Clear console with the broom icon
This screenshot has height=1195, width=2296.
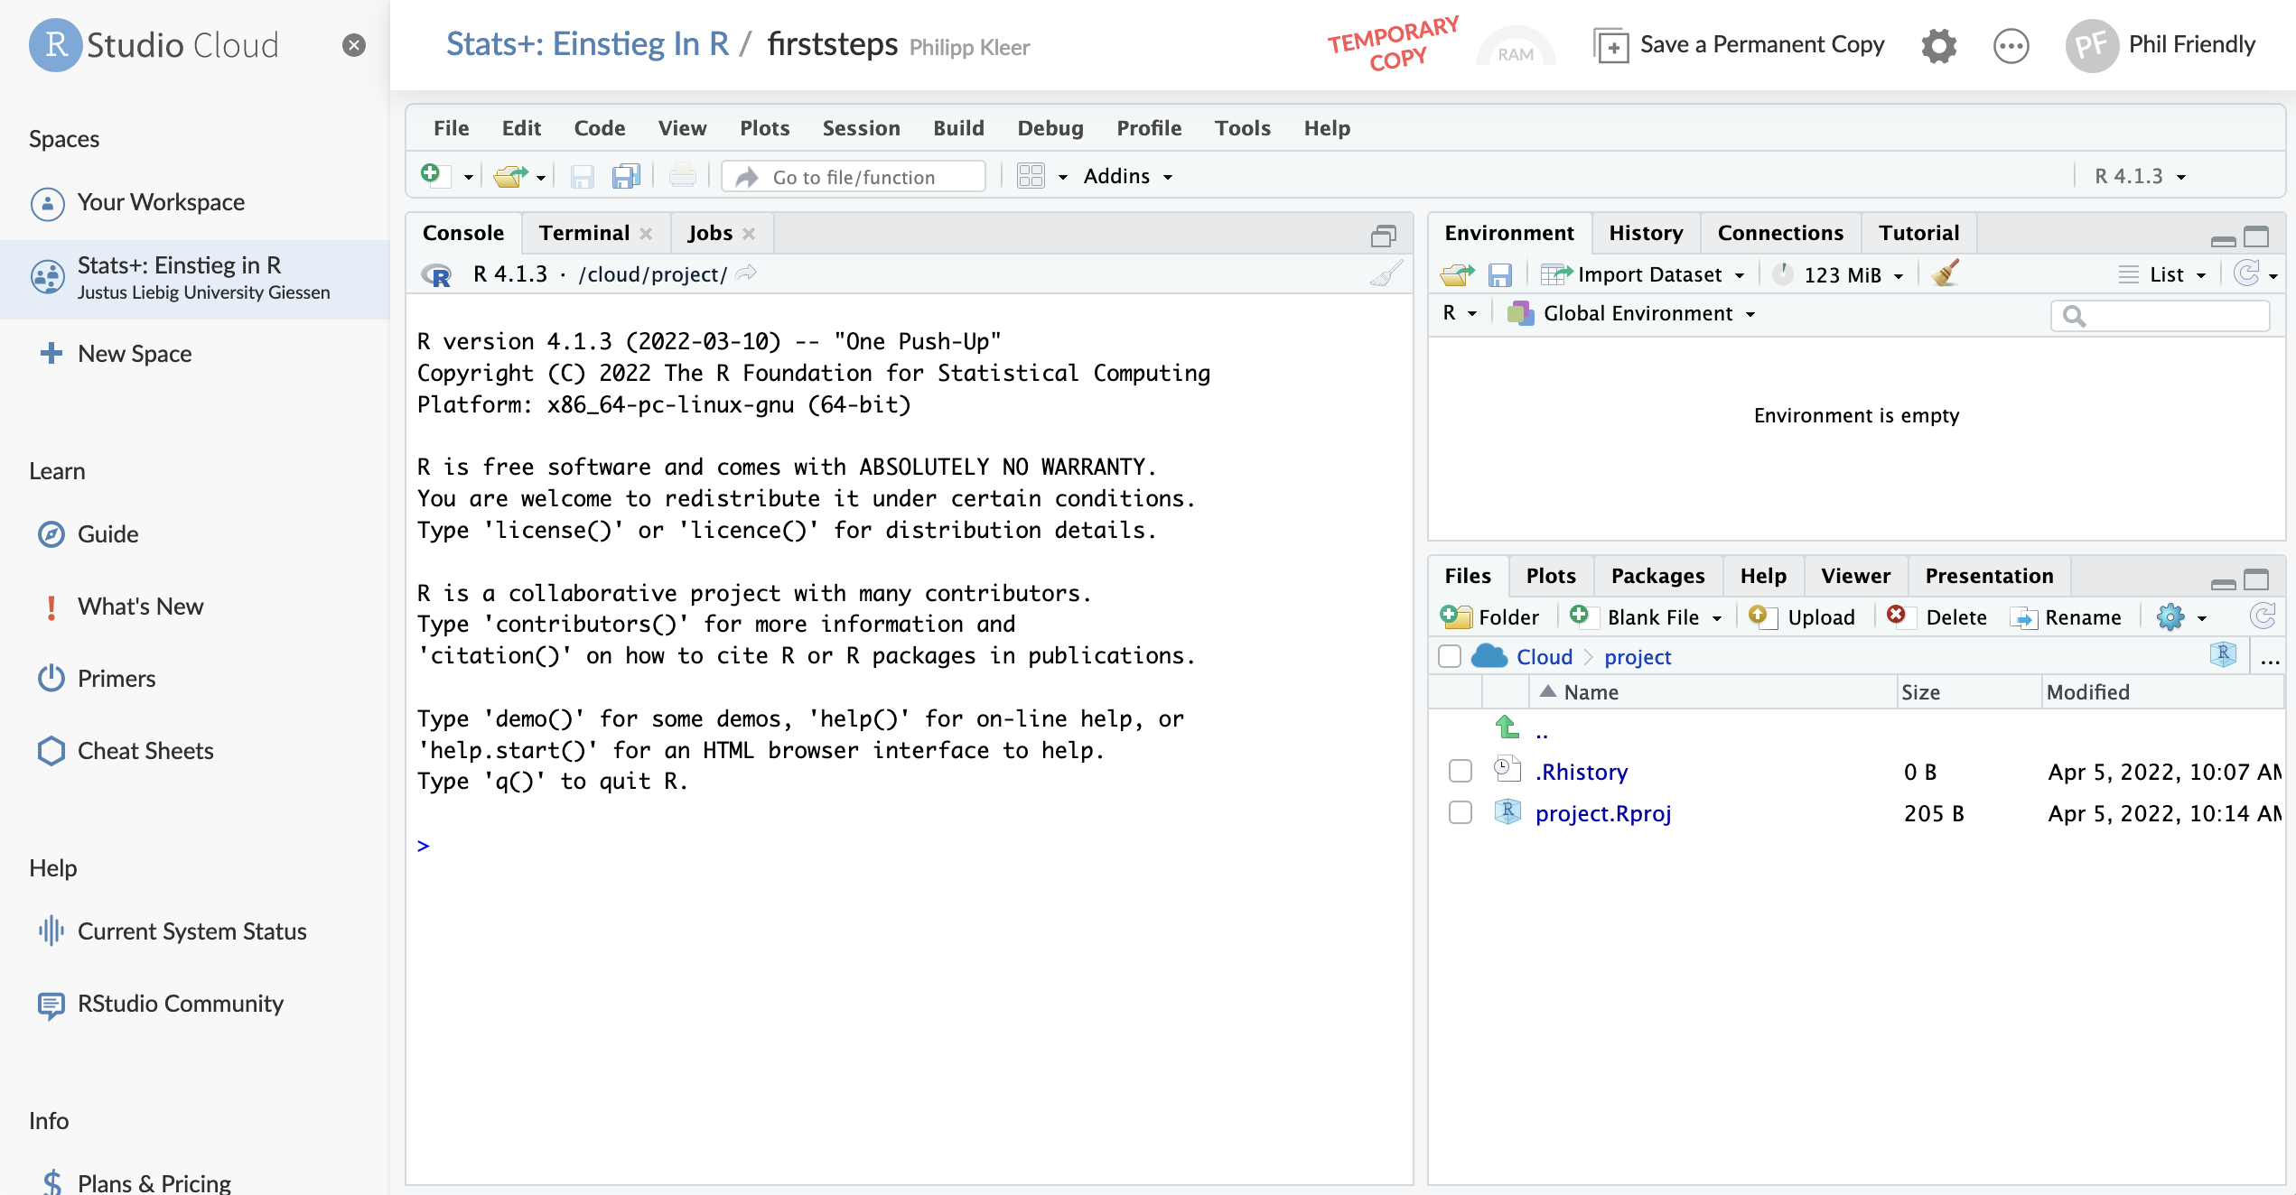pos(1386,274)
